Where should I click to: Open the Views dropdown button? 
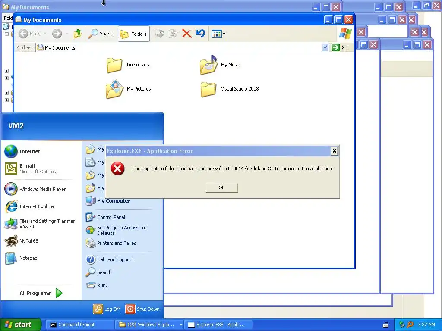point(218,34)
